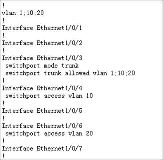Click the 'switchport mode trunk' line
Screen dimensions: 163x160
click(42, 66)
